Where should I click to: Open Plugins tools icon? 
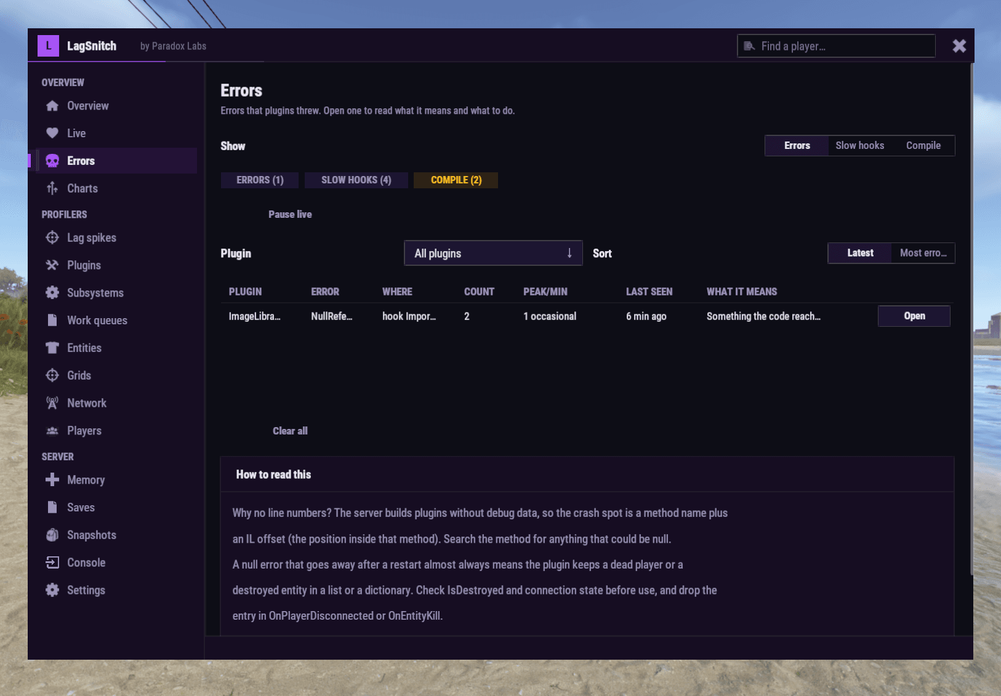tap(52, 265)
